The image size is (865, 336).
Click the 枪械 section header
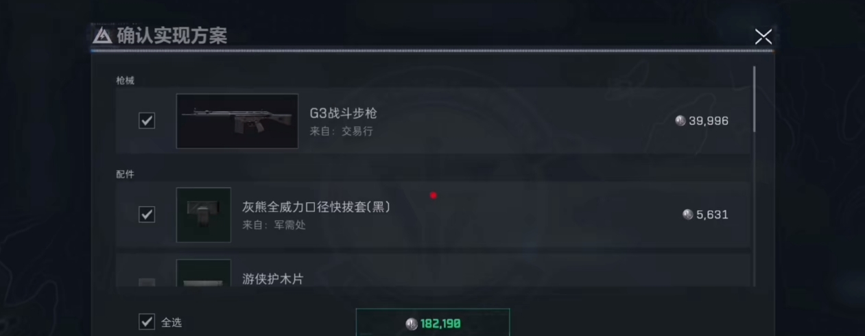(125, 80)
